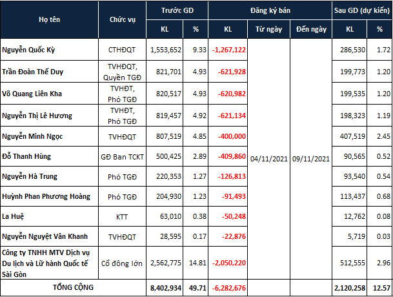393x297 pixels.
Task: Select the name cell Nguyễn Quốc Kỳ
Action: 50,50
